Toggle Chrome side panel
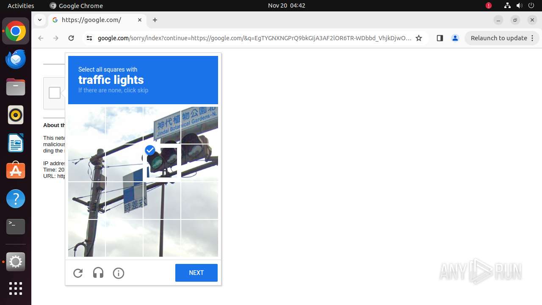This screenshot has height=305, width=542. 440,38
